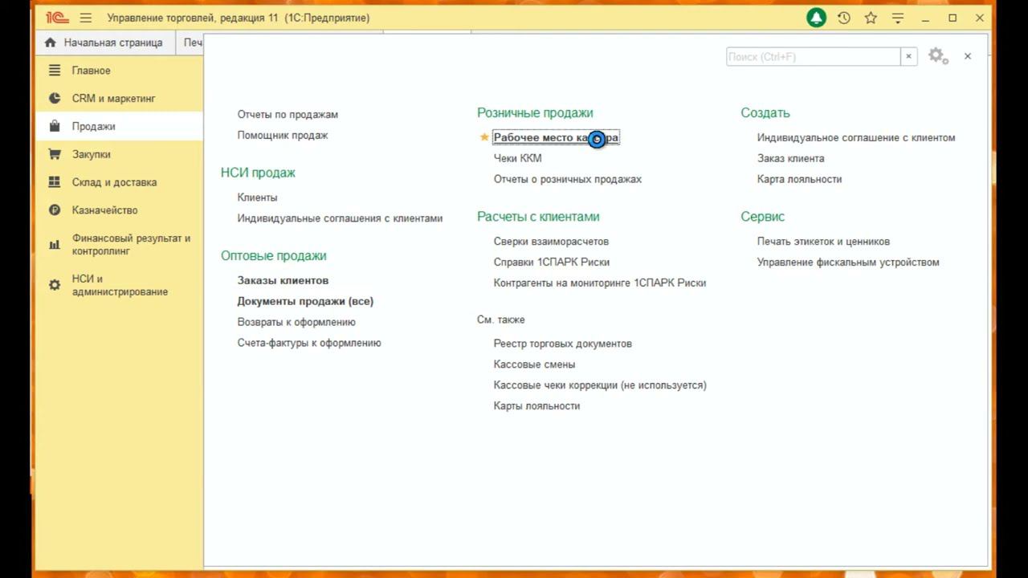Viewport: 1028px width, 578px height.
Task: Open history clock icon
Action: [843, 18]
